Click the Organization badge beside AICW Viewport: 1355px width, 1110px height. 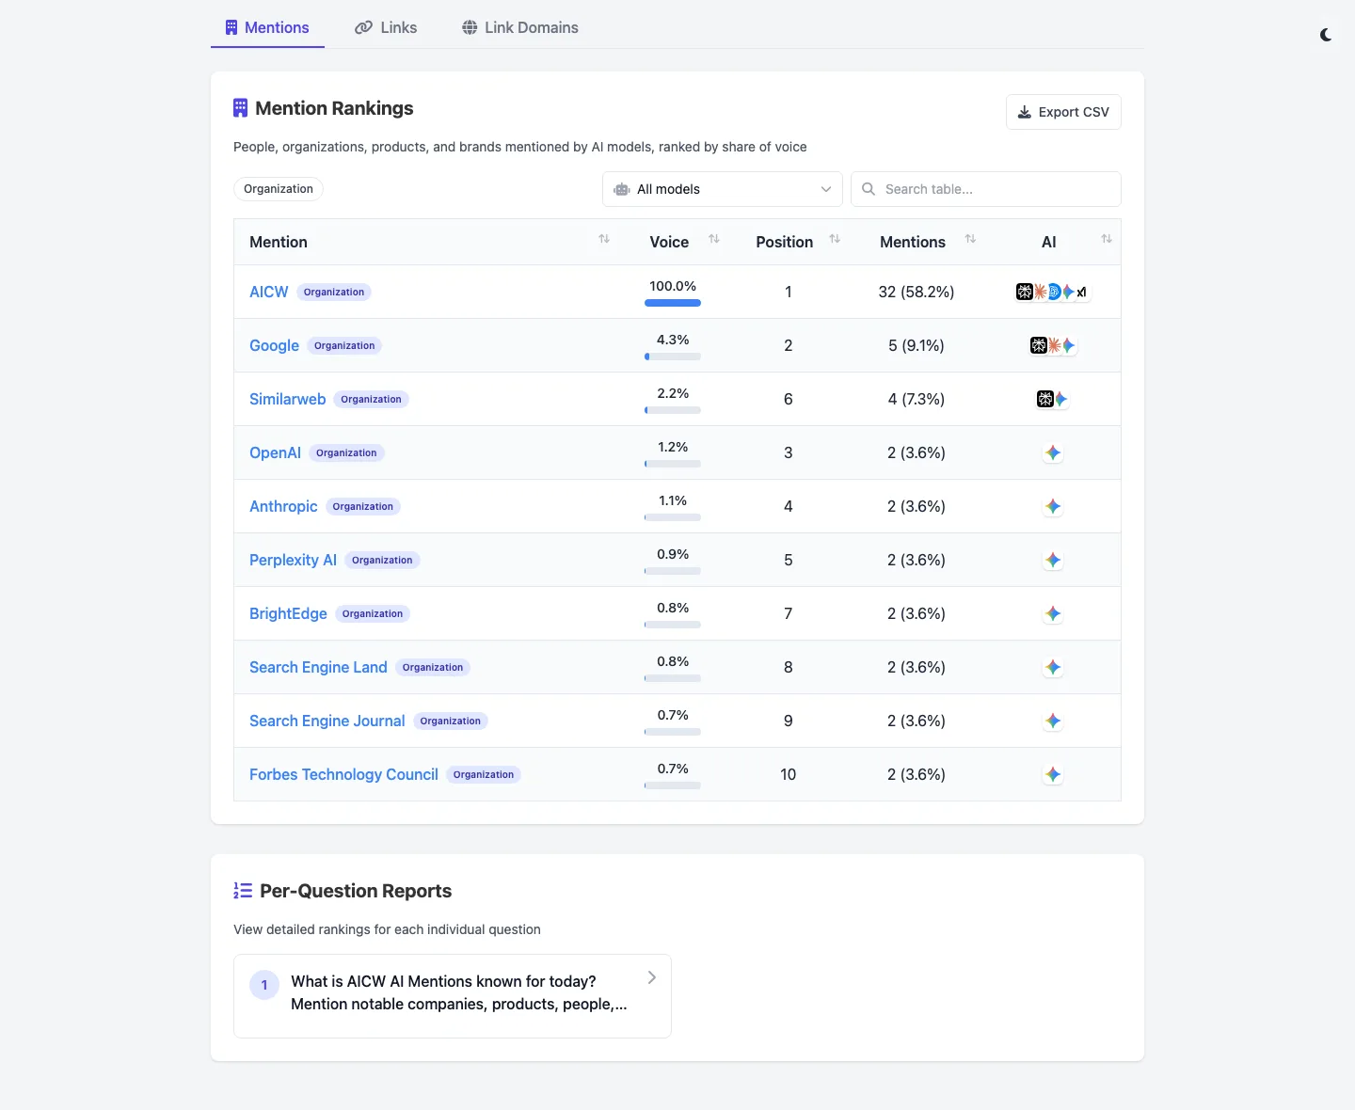pyautogui.click(x=334, y=292)
